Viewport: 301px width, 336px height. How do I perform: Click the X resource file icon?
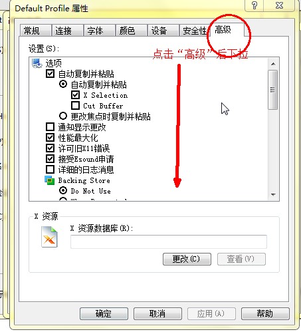[x=49, y=237]
